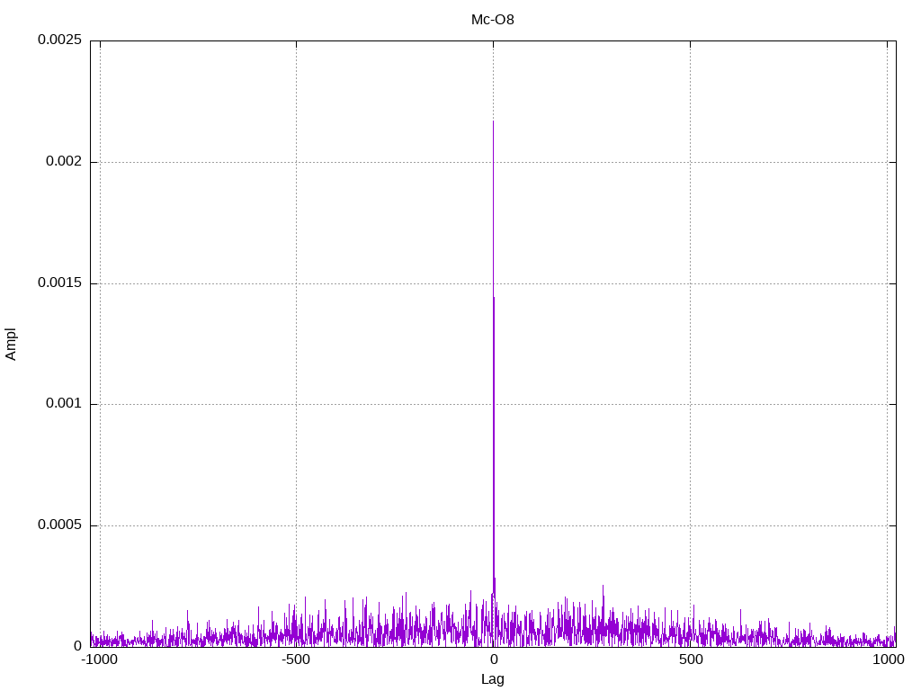This screenshot has width=921, height=691.
Task: Click the plot title 'Mc-O8'
Action: pos(492,20)
